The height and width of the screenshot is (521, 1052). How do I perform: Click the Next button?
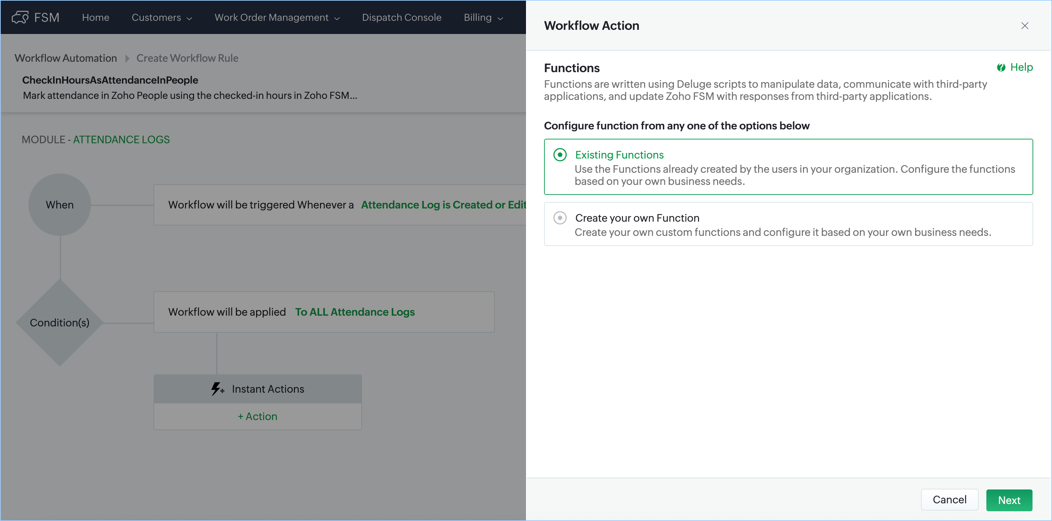coord(1009,500)
